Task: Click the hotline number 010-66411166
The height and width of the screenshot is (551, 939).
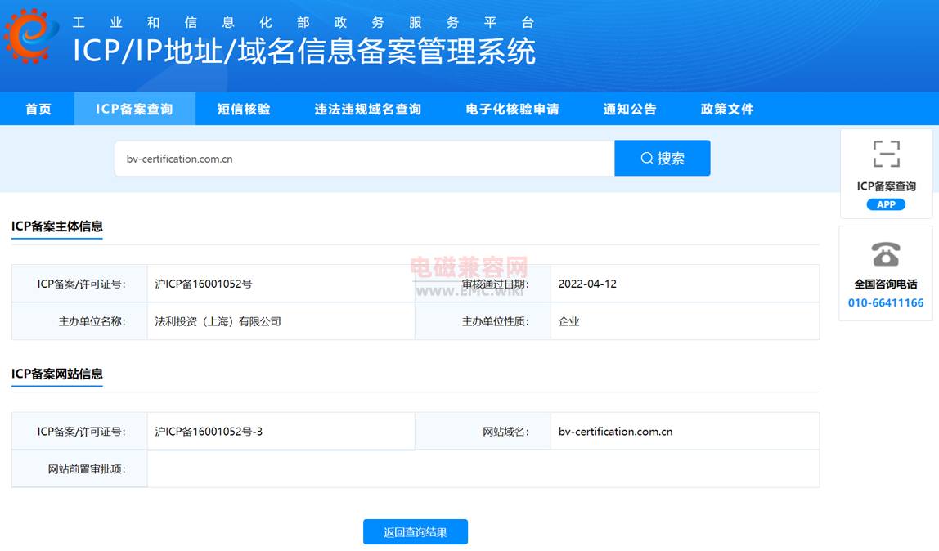Action: click(x=886, y=302)
